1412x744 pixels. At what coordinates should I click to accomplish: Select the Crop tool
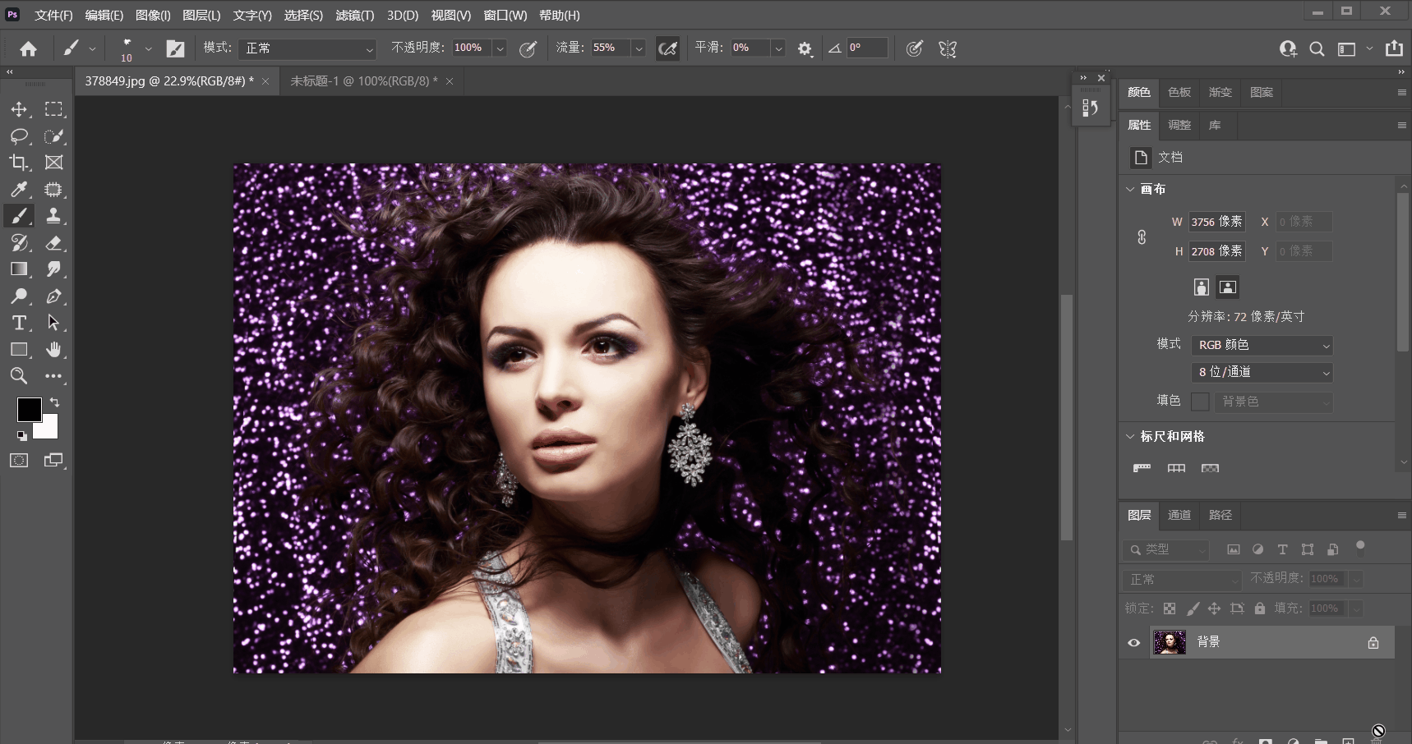click(19, 163)
